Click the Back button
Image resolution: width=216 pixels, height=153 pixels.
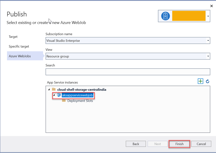point(136,144)
